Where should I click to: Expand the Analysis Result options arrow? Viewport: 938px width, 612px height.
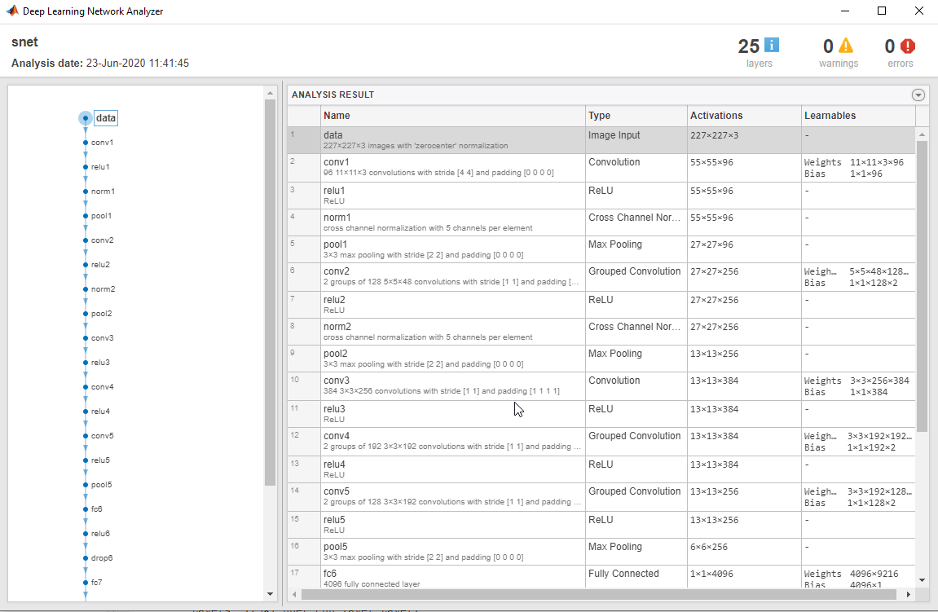(x=918, y=95)
